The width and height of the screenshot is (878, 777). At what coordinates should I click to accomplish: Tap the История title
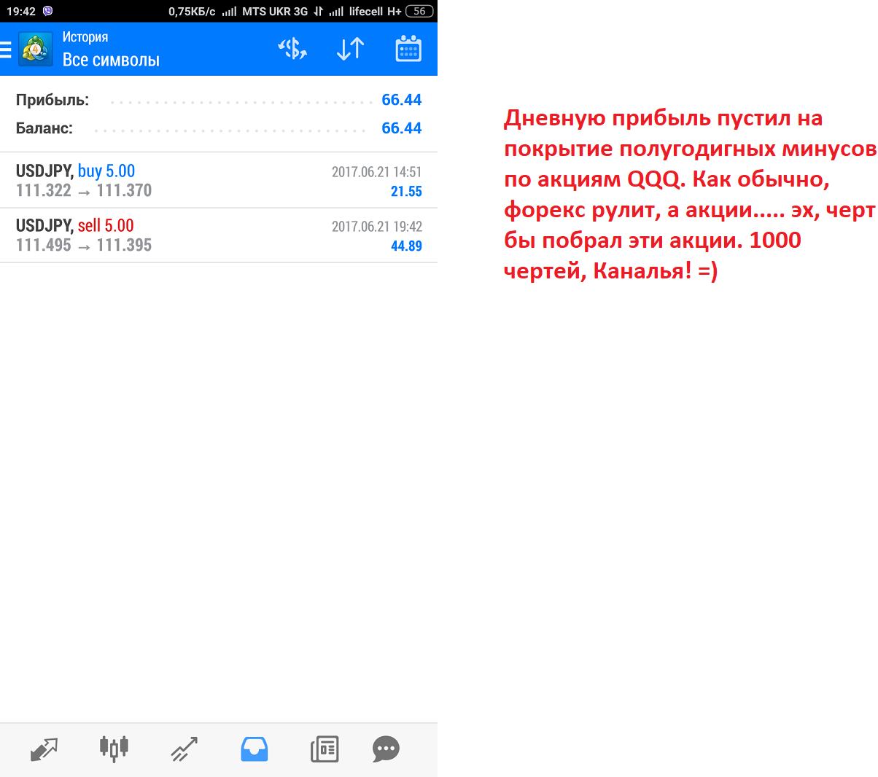click(85, 37)
